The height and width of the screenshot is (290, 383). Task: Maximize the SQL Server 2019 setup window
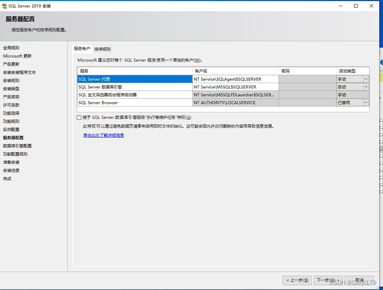pyautogui.click(x=356, y=6)
